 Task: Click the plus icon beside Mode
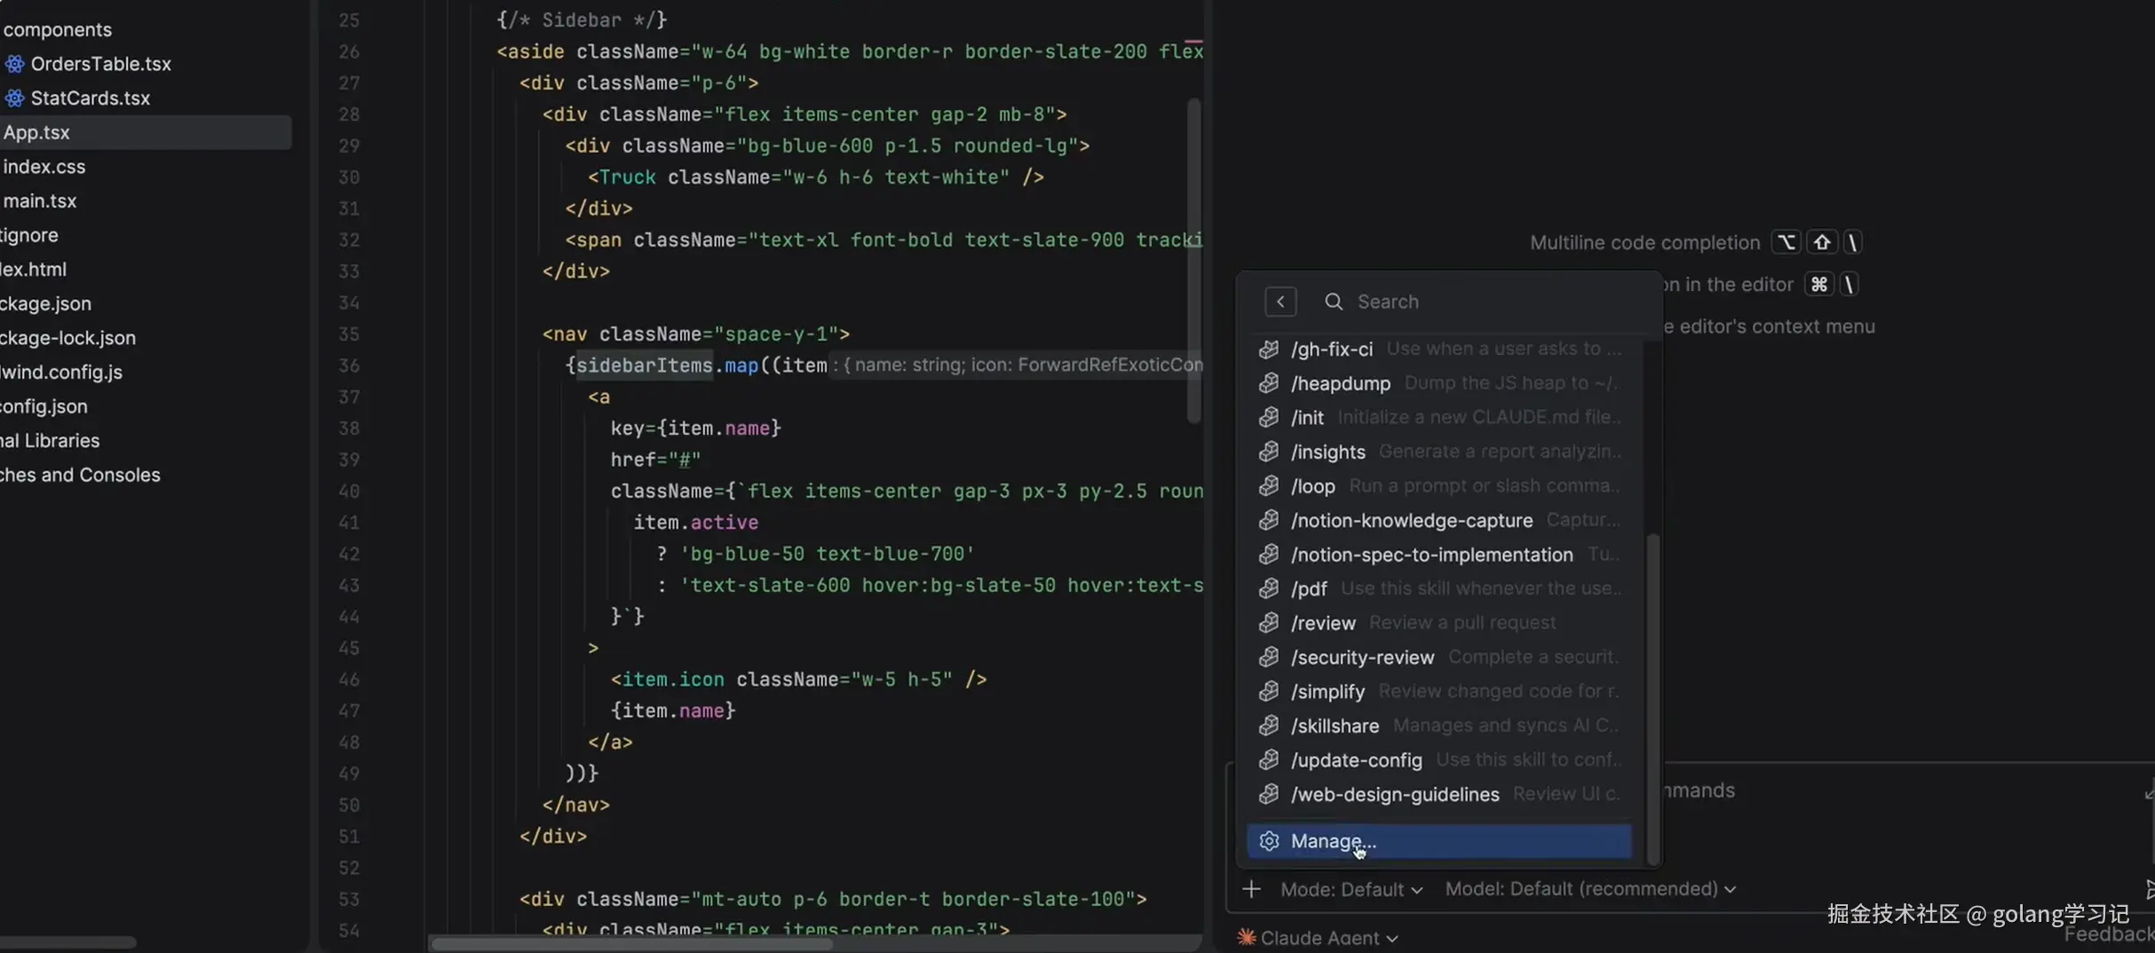(x=1251, y=889)
